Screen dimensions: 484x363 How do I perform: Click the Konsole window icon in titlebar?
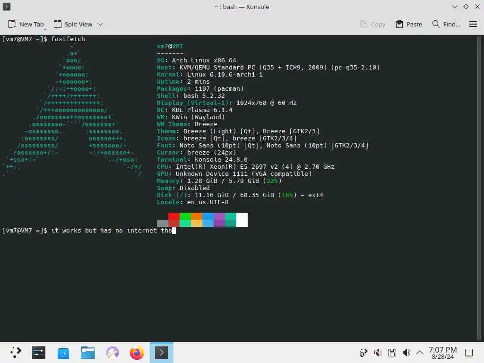tap(7, 7)
